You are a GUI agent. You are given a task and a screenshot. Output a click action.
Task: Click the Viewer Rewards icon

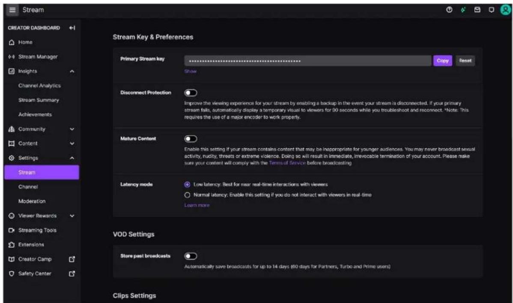(x=12, y=216)
